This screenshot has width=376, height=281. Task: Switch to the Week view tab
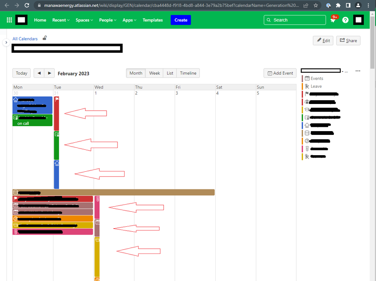[154, 73]
